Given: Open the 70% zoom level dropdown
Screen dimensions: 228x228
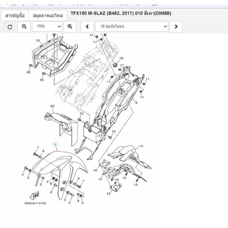Looking at the screenshot, I should tap(47, 26).
